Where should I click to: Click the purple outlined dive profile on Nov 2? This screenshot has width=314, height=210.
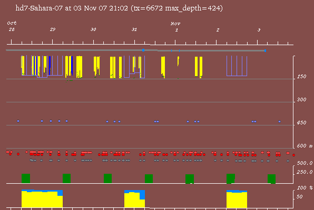click(x=237, y=66)
